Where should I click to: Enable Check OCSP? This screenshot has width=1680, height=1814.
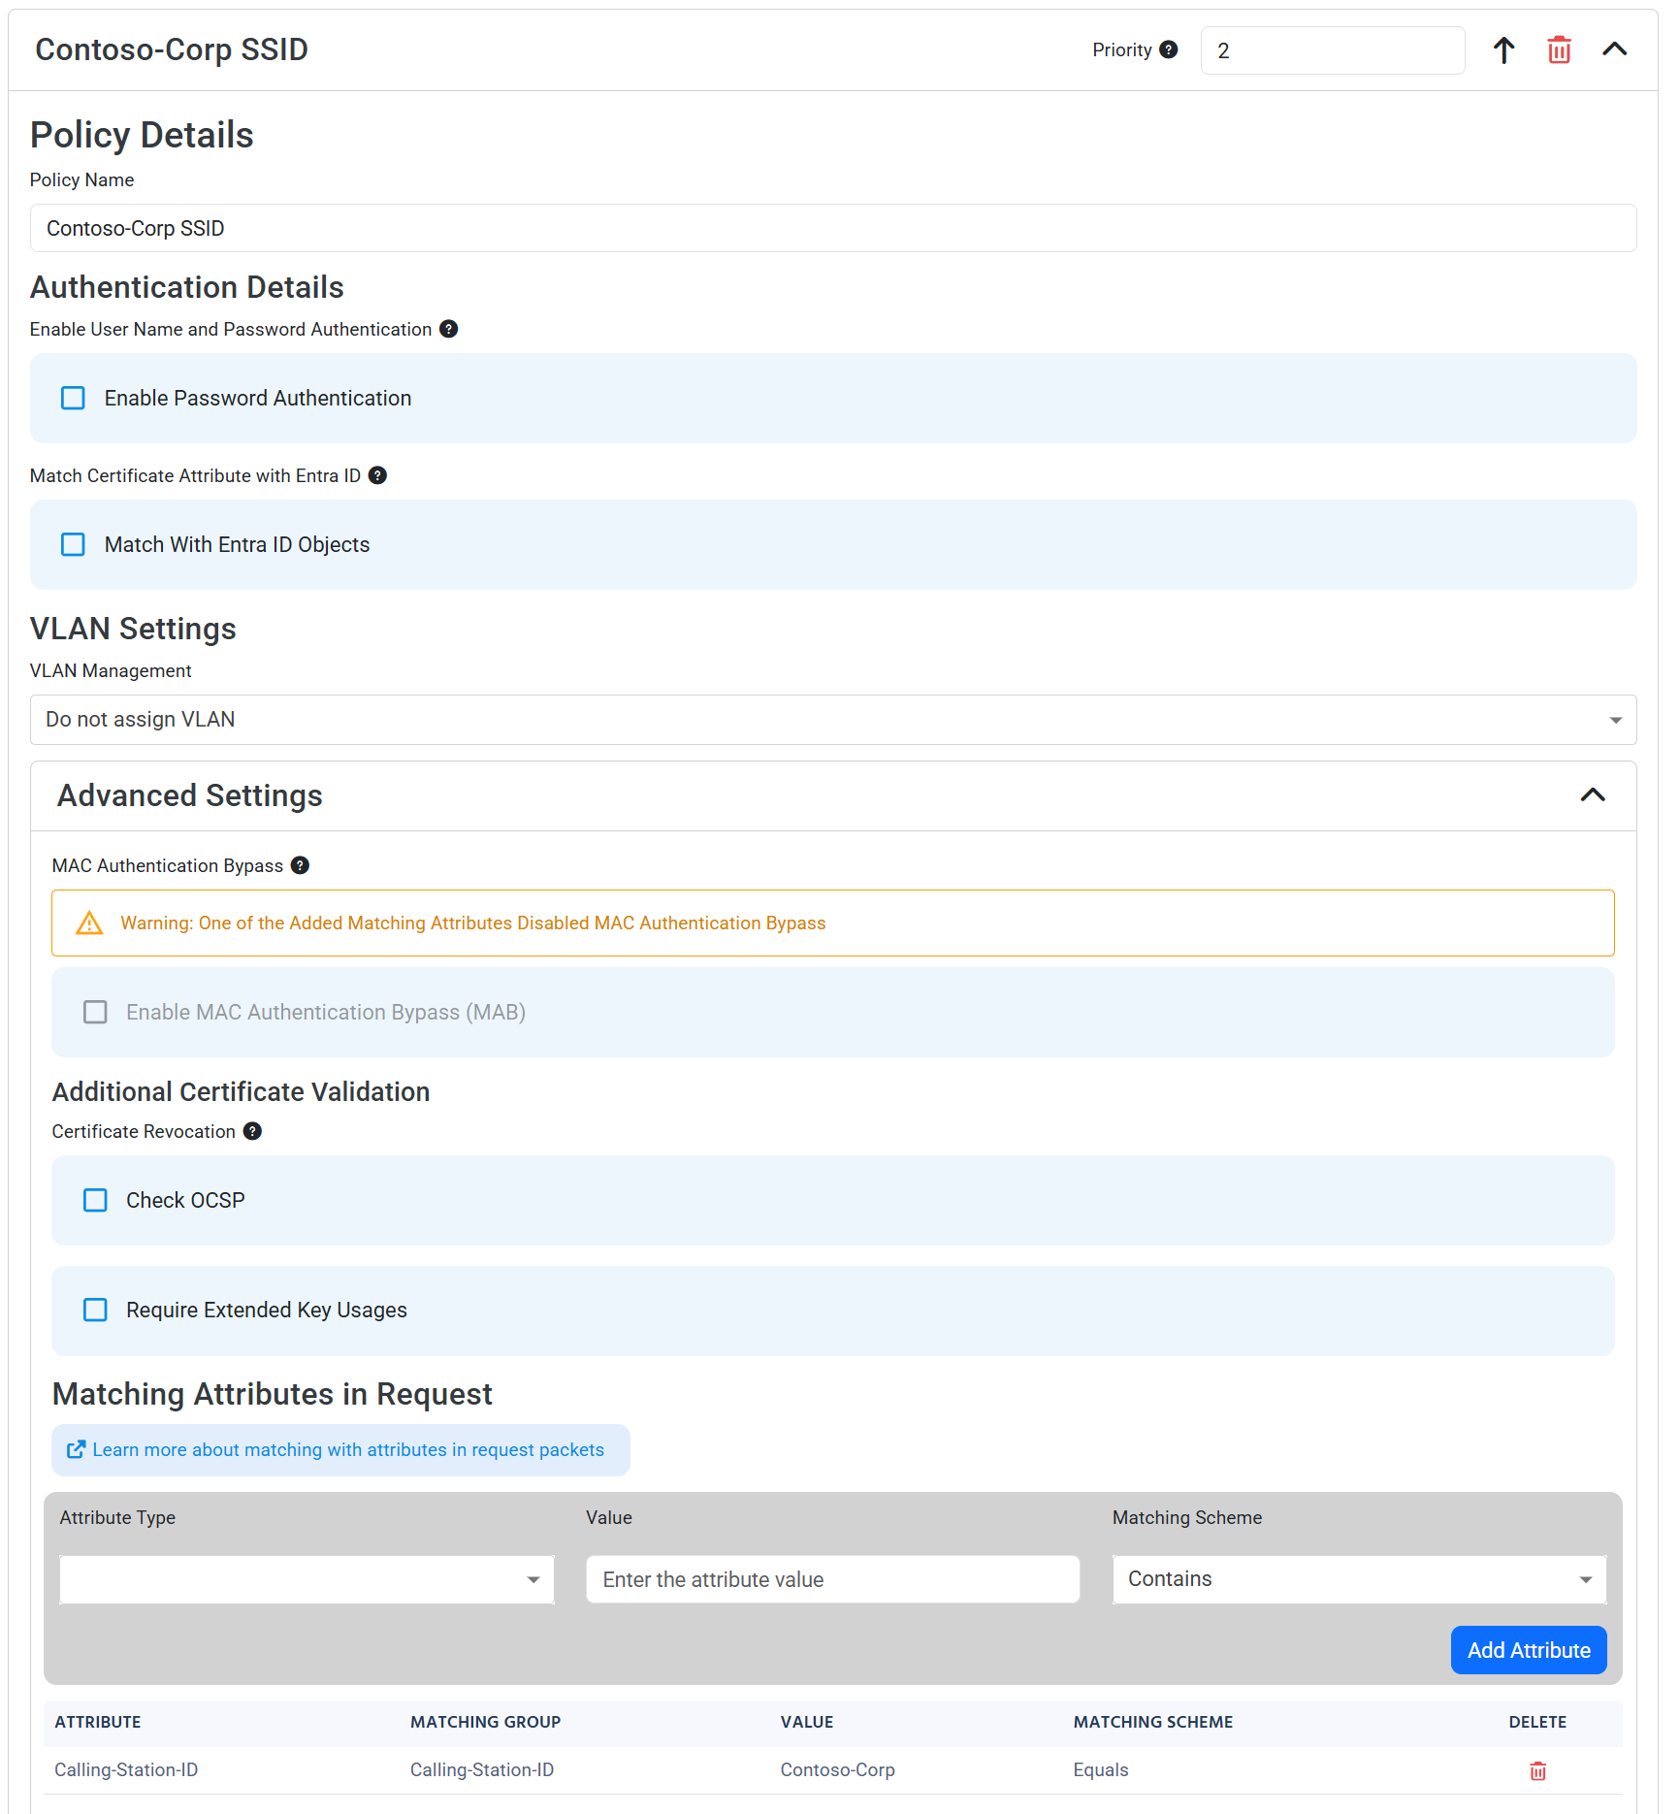94,1200
